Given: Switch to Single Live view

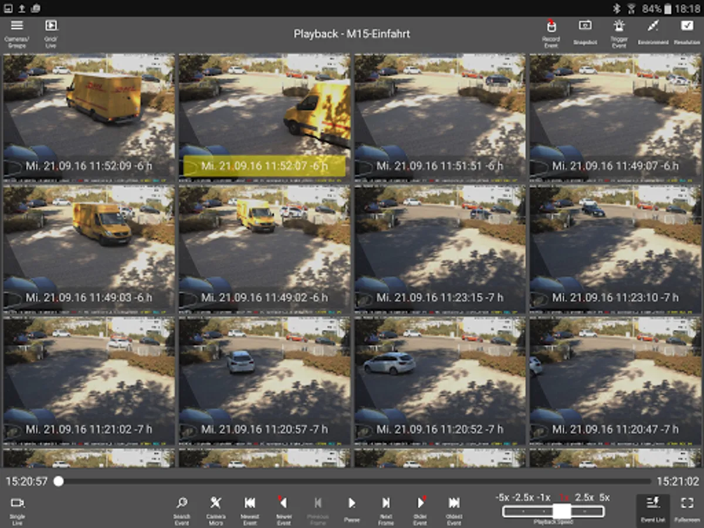Looking at the screenshot, I should click(17, 509).
